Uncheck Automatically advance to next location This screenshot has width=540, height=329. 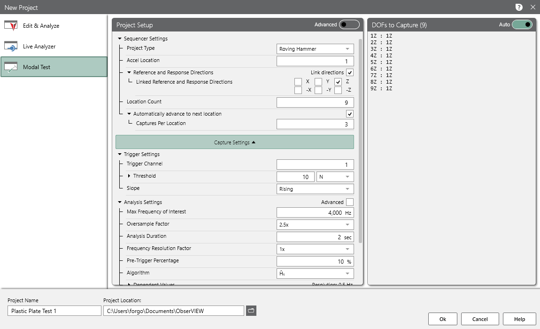tap(349, 114)
